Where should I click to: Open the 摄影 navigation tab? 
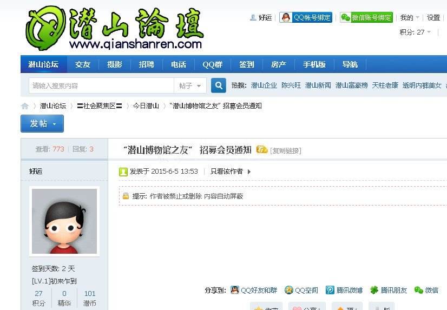coord(115,64)
